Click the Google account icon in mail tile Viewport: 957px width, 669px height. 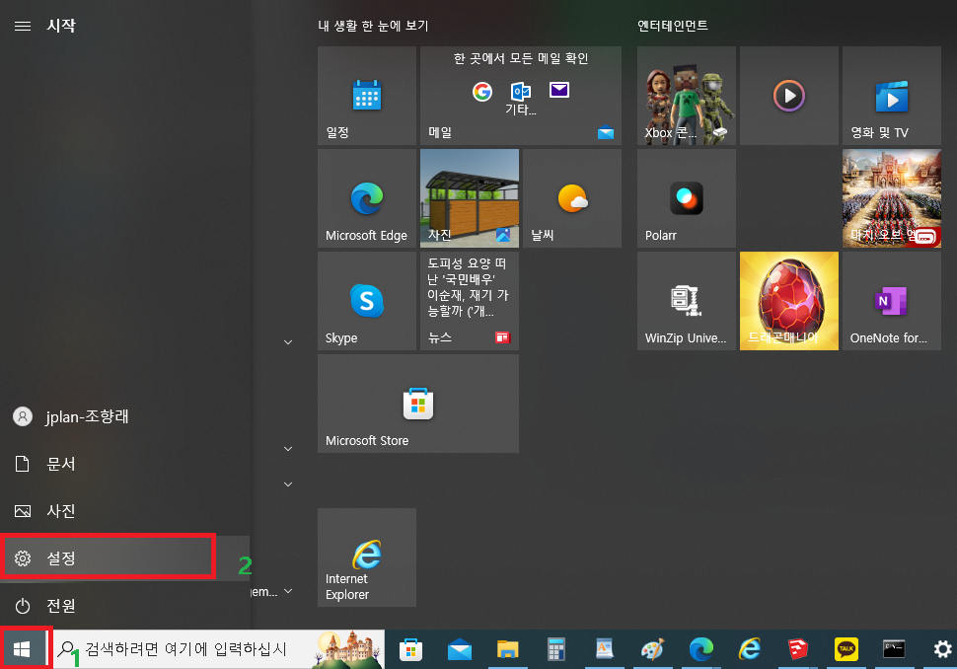[482, 92]
